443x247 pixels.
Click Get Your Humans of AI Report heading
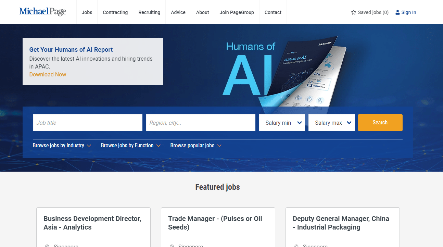[x=71, y=50]
